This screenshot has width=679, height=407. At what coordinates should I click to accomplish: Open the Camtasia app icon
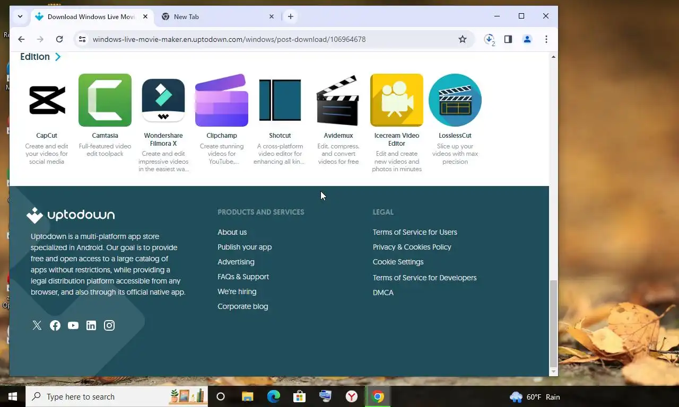pos(105,100)
